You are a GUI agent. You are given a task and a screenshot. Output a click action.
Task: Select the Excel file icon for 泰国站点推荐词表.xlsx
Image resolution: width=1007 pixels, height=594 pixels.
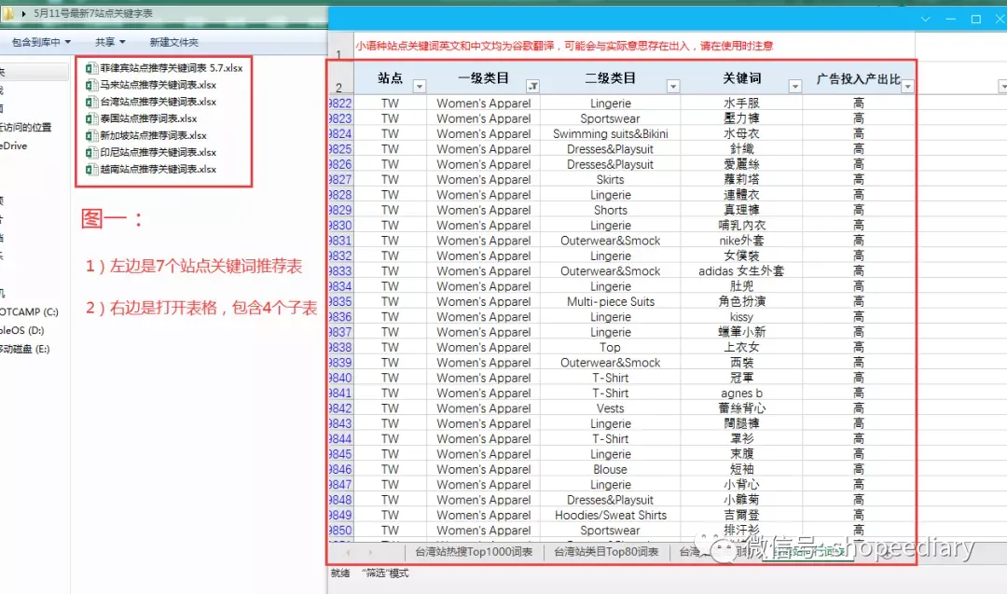(x=91, y=118)
